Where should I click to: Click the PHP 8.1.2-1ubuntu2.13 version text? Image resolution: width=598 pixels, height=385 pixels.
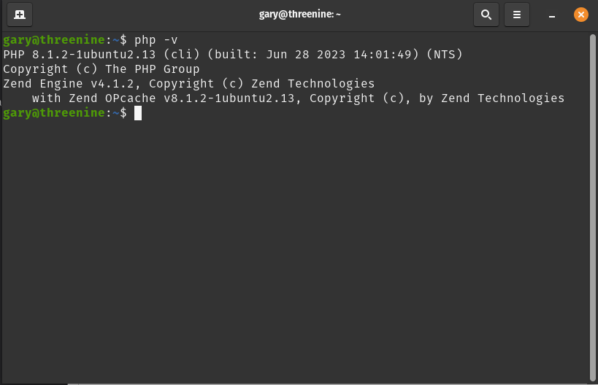coord(80,55)
